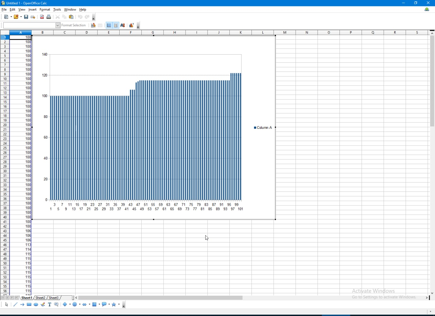Switch to the Sheet2 tab
This screenshot has width=435, height=316.
40,298
